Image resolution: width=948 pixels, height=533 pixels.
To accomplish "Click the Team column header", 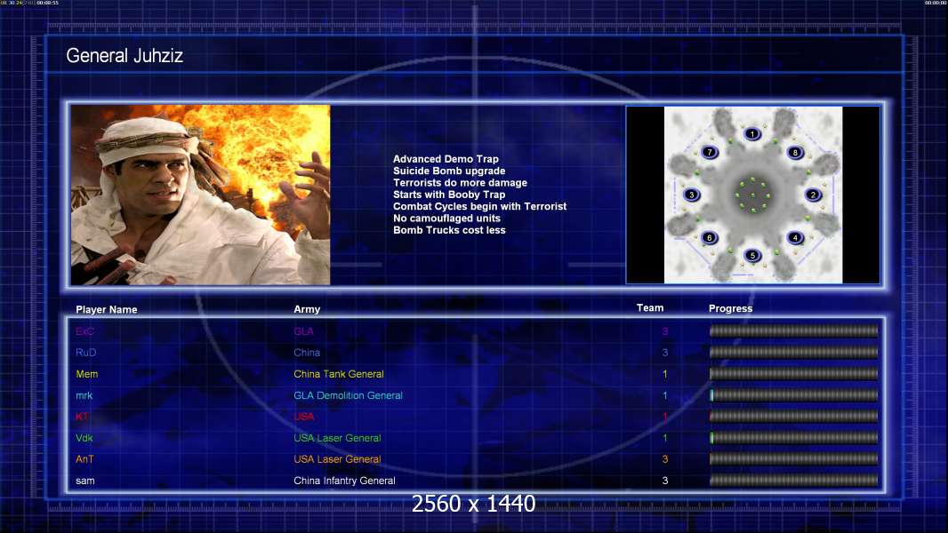I will point(650,308).
